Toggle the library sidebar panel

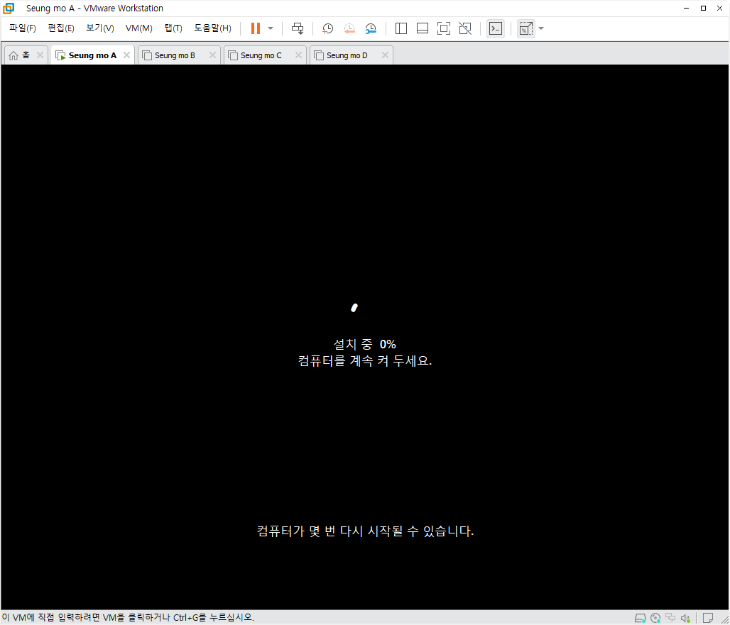point(401,28)
